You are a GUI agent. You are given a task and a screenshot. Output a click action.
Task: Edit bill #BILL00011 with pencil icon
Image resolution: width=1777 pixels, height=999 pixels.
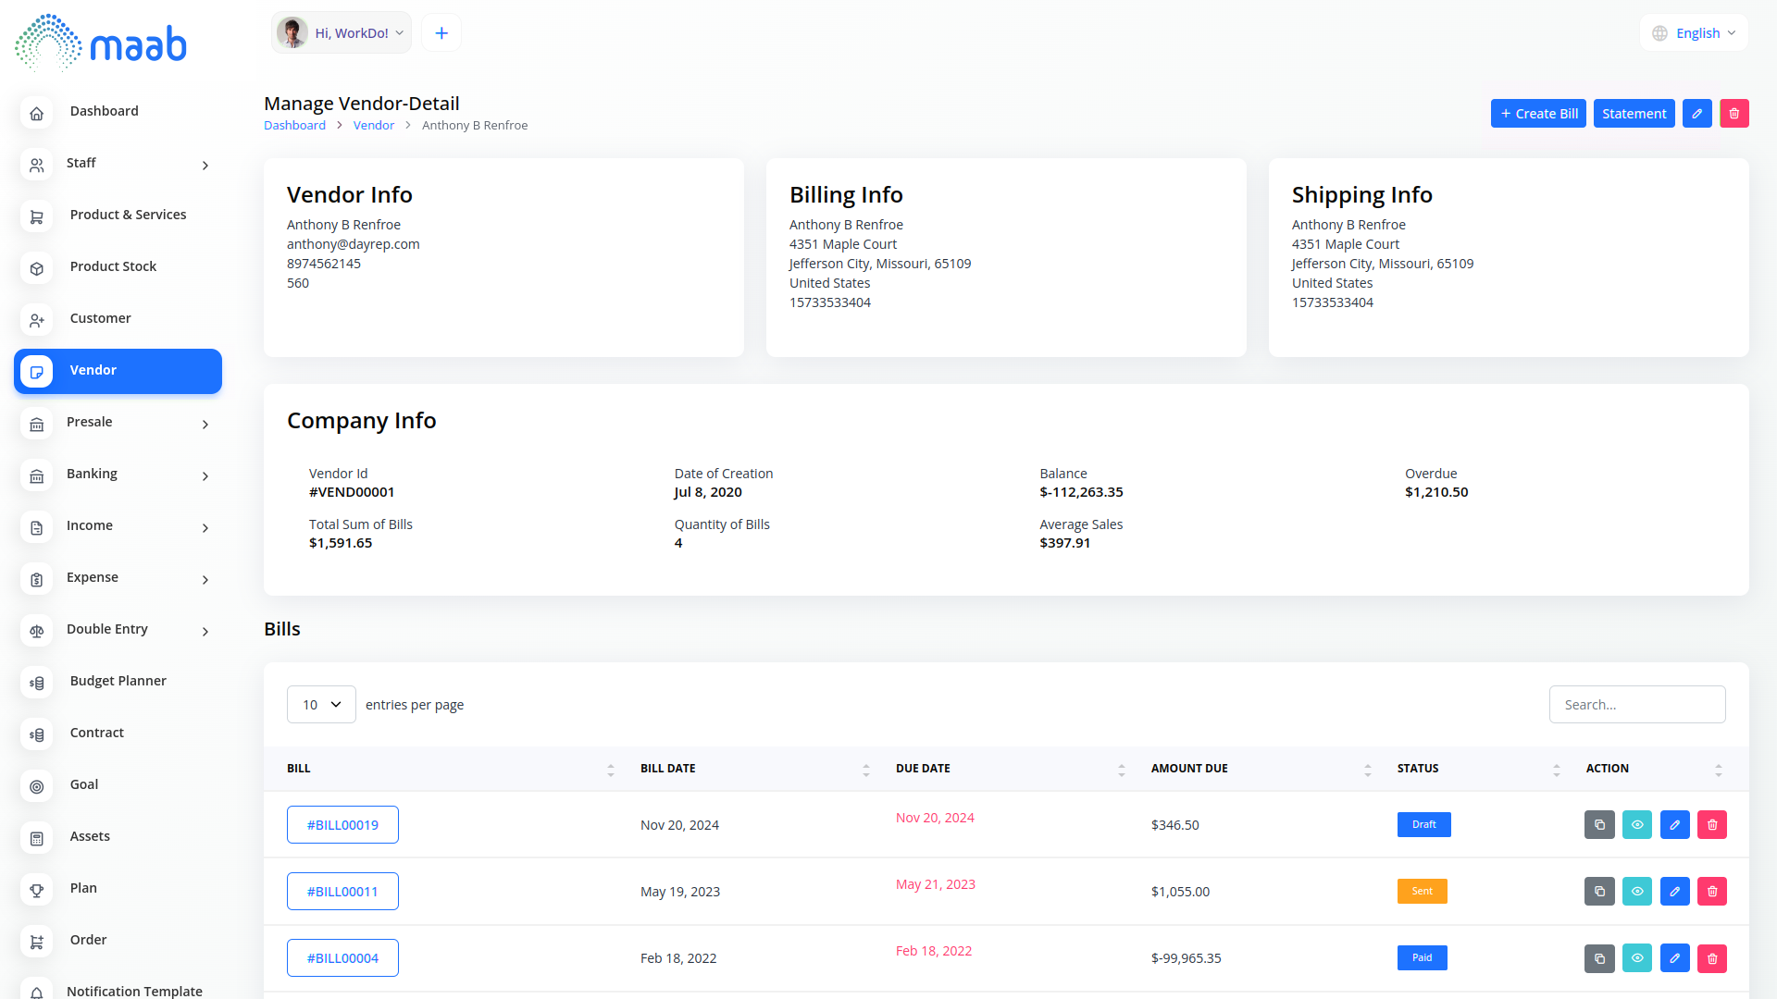(x=1674, y=892)
